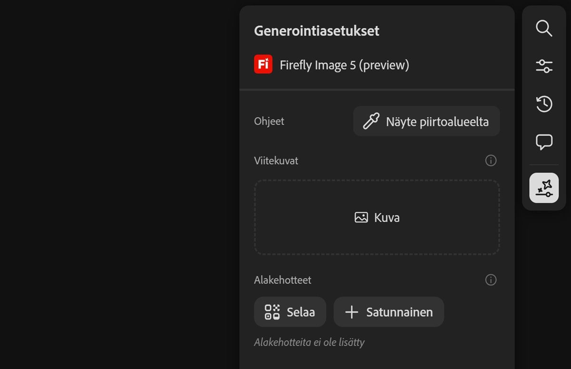Viewport: 571px width, 369px height.
Task: Show info about Viitekuvat
Action: point(491,160)
